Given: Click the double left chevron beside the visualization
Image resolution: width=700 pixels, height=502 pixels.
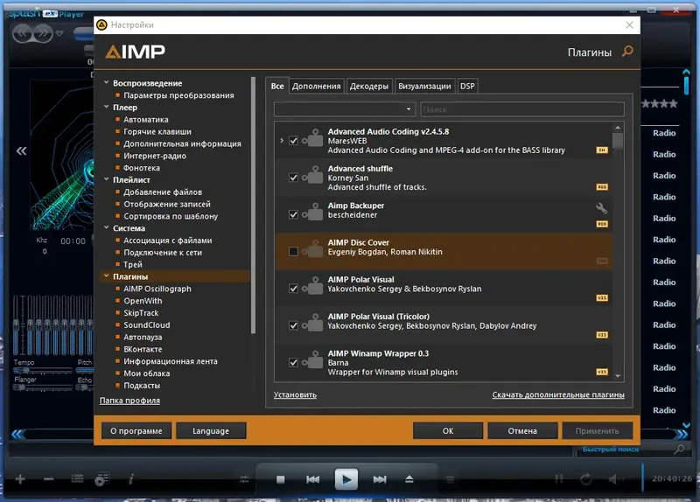Looking at the screenshot, I should pyautogui.click(x=21, y=150).
